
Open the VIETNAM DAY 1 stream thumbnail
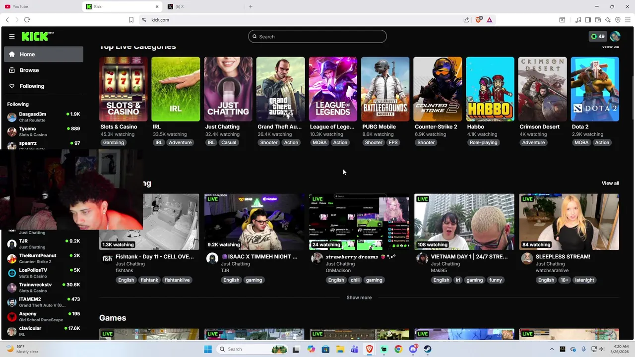(x=464, y=222)
